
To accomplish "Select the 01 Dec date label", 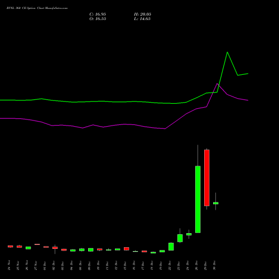I will pyautogui.click(x=45, y=265).
